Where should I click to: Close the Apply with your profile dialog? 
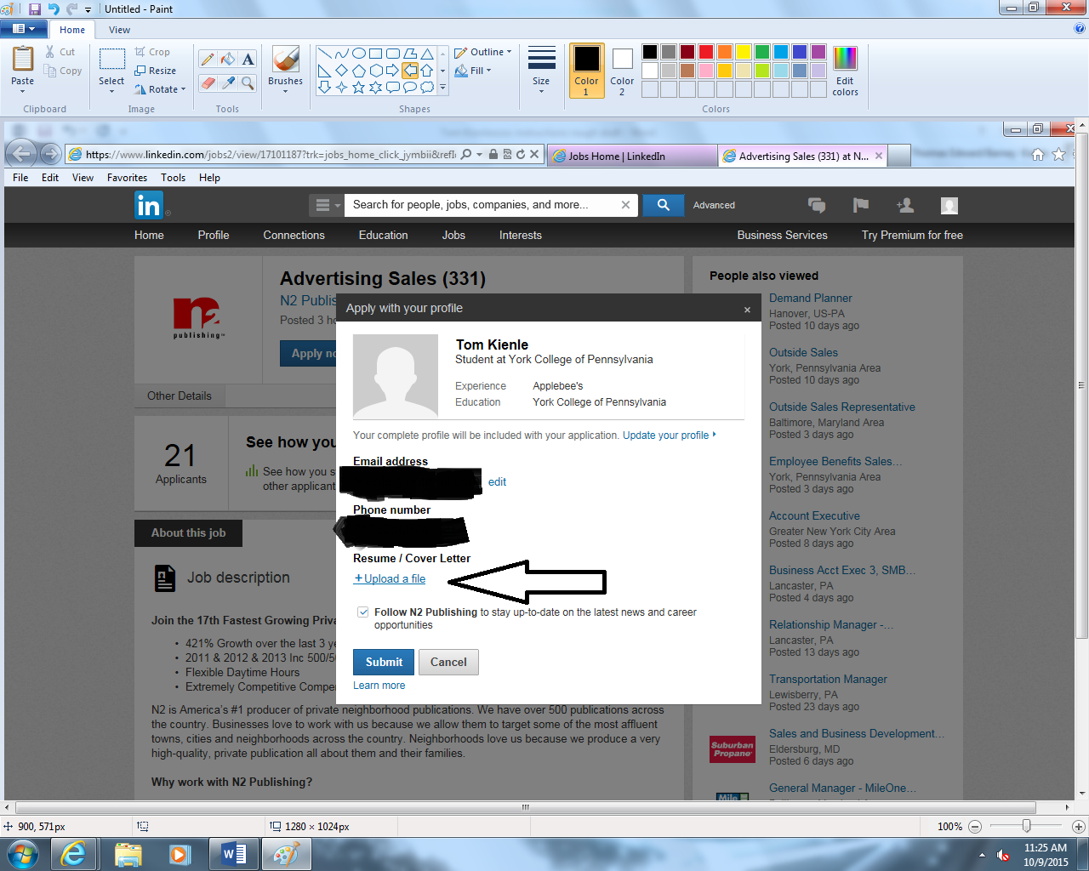pos(747,310)
